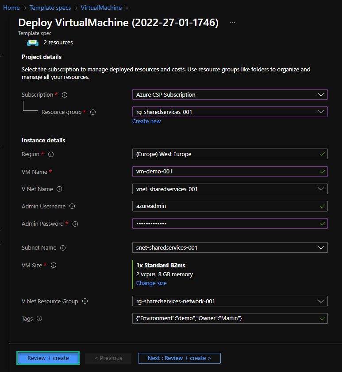Click the Tags info icon

[39, 319]
